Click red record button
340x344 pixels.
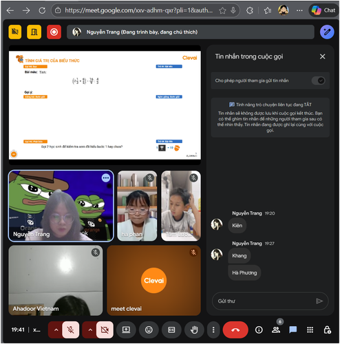coord(54,32)
